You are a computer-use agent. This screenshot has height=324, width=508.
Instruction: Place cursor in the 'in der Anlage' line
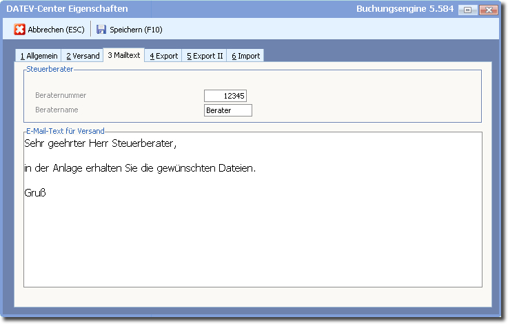coord(138,168)
